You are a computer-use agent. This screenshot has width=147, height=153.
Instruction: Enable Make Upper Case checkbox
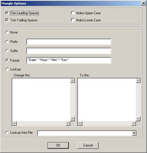(73, 13)
